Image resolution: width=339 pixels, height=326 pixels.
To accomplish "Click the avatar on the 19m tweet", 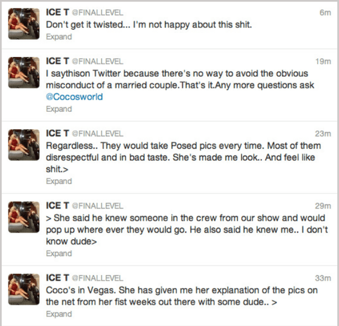I will pyautogui.click(x=23, y=71).
